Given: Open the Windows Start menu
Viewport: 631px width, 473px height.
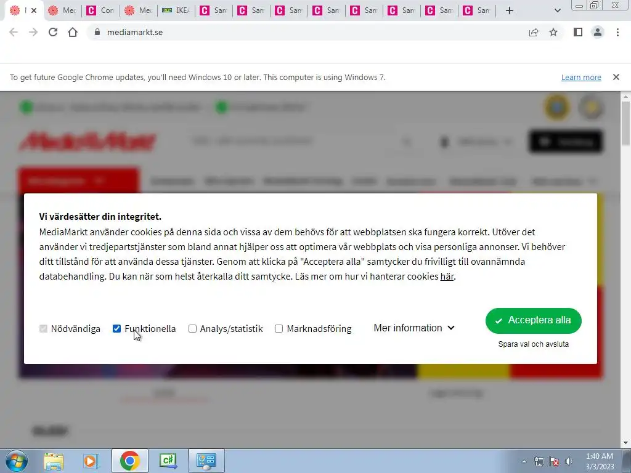Looking at the screenshot, I should point(16,461).
